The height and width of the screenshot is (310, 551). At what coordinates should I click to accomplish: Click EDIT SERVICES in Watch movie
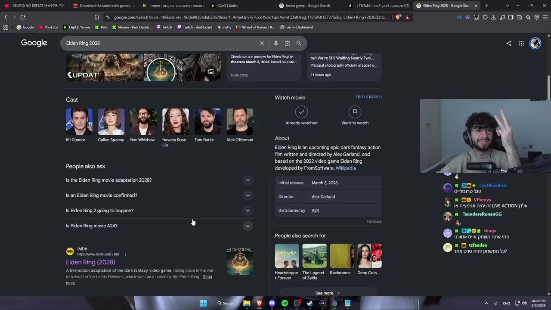point(368,97)
